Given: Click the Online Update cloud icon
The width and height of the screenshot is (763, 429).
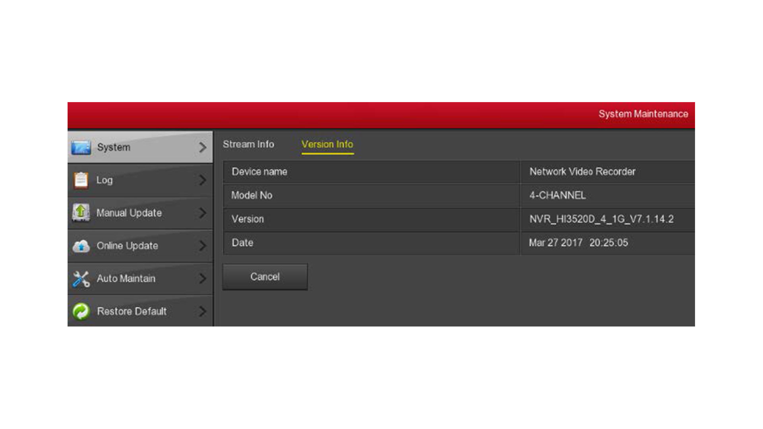Looking at the screenshot, I should click(81, 246).
